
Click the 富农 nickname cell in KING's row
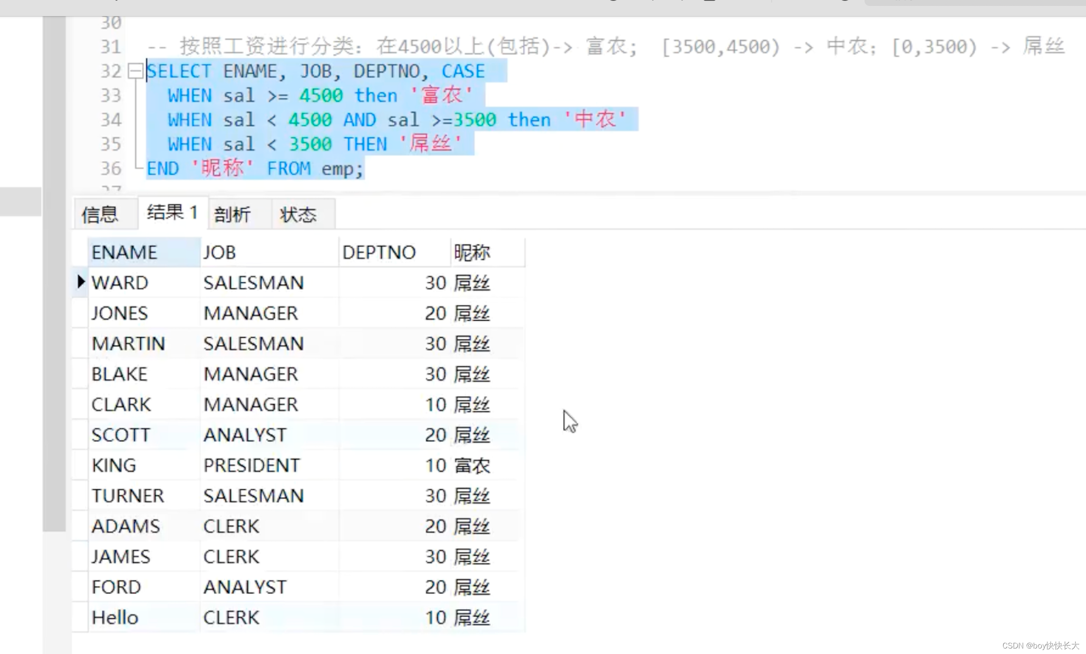point(473,465)
